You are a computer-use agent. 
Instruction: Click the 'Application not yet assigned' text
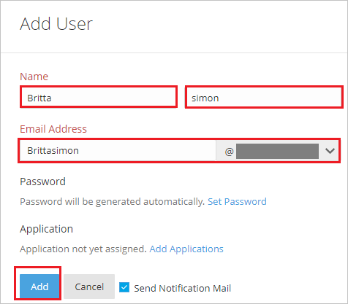coord(83,249)
